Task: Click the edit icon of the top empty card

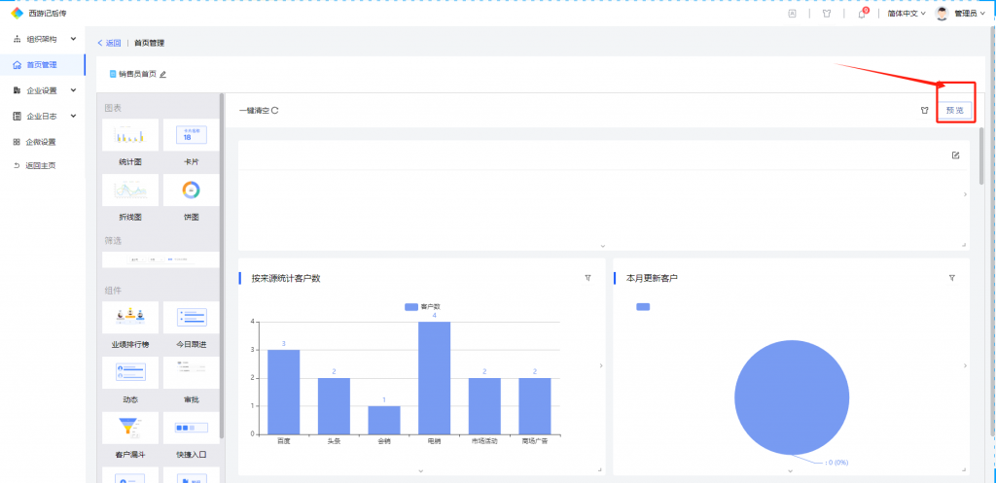Action: coord(955,155)
